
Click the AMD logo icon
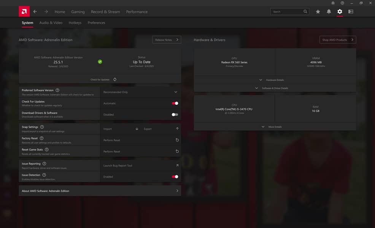coord(24,11)
